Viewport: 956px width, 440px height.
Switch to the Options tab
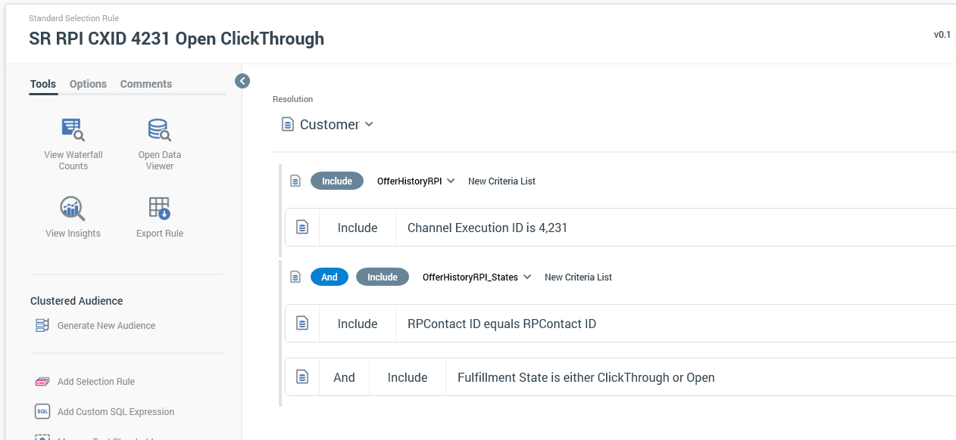point(88,84)
